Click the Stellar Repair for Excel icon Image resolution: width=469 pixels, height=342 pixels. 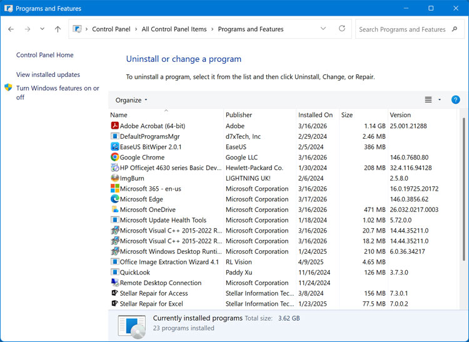[115, 304]
